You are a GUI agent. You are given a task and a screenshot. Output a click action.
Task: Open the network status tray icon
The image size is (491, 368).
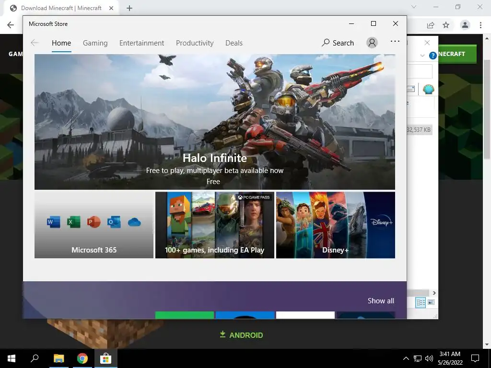(x=418, y=358)
